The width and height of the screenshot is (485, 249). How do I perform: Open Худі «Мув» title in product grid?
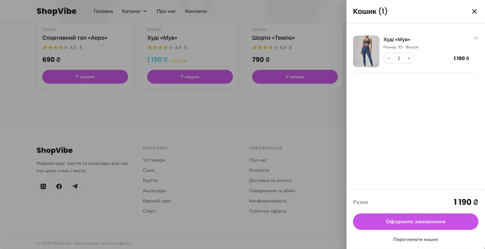(162, 38)
